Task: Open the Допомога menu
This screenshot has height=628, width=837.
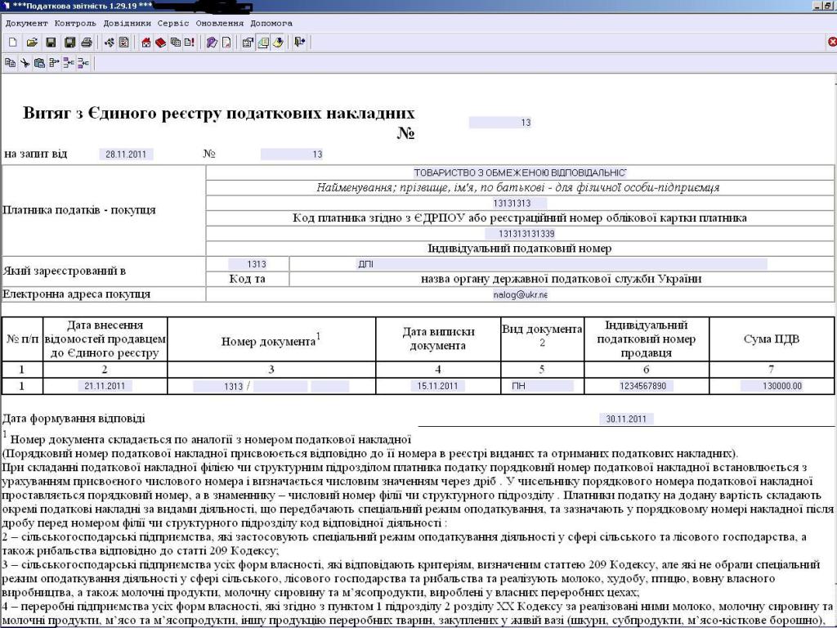Action: pyautogui.click(x=271, y=23)
